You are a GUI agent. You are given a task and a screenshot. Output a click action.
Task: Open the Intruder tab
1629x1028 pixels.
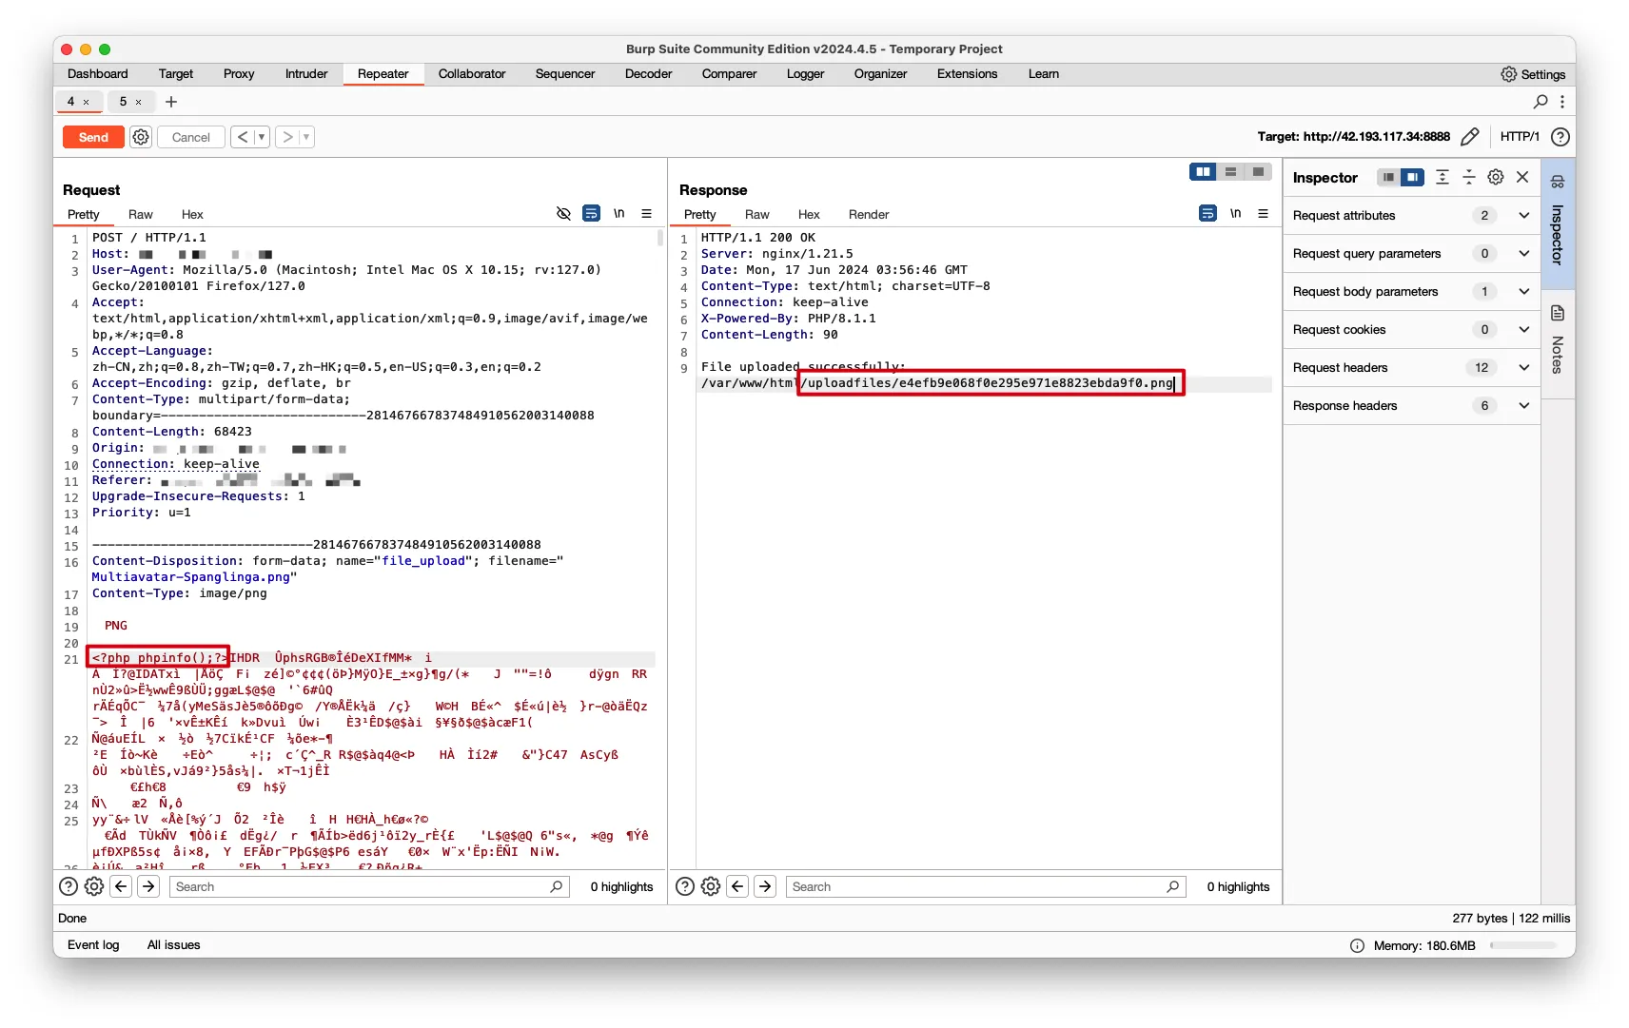click(306, 74)
